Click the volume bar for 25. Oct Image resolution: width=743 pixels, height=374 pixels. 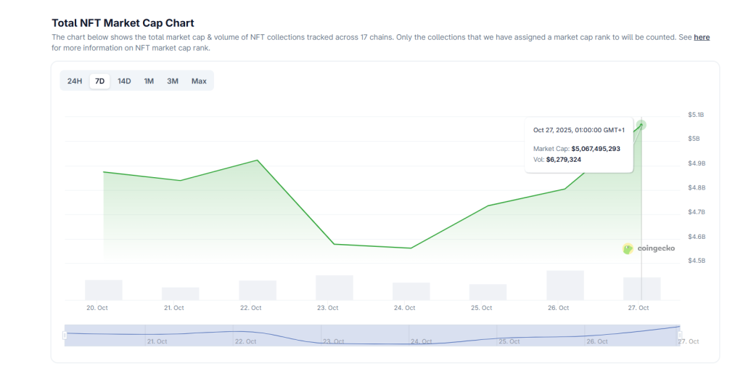[x=488, y=292]
